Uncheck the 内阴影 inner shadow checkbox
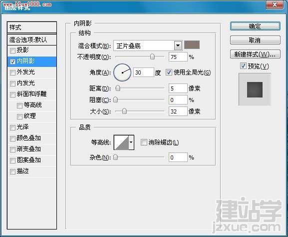 pos(12,61)
